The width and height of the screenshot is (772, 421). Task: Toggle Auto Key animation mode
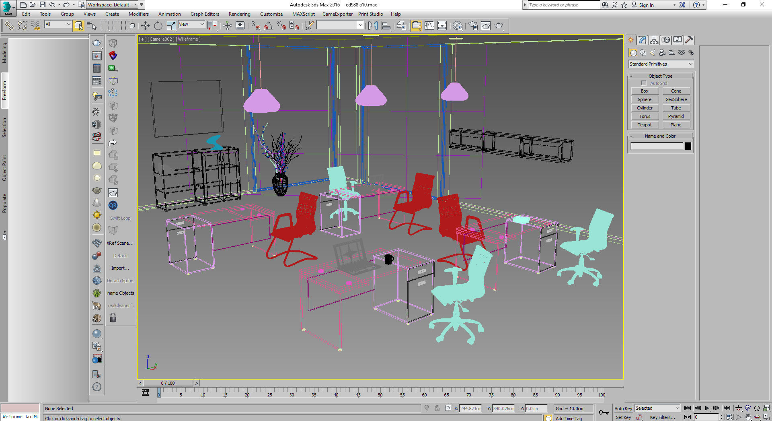(x=623, y=409)
